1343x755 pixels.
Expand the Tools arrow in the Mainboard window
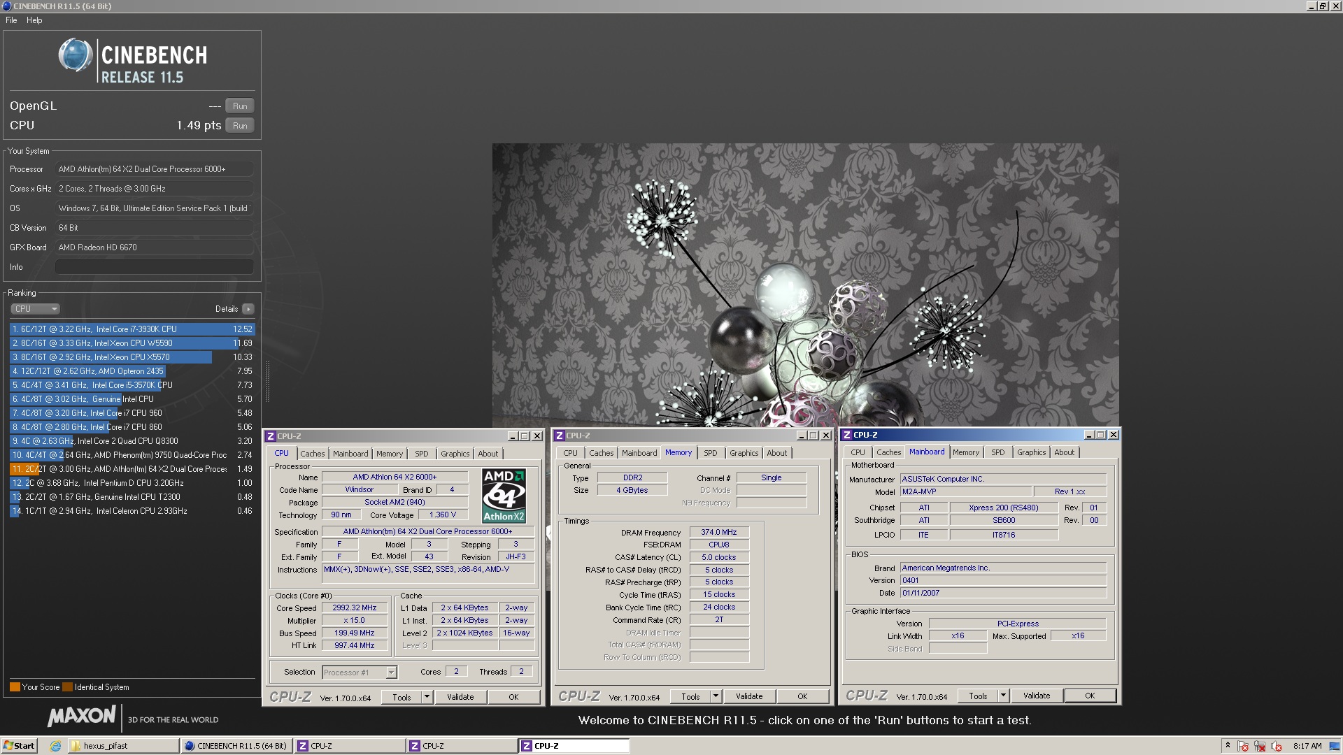[x=1003, y=696]
